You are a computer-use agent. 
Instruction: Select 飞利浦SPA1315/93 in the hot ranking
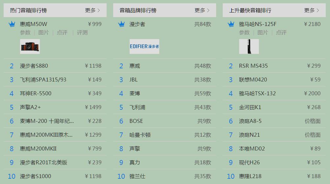[x=43, y=80]
